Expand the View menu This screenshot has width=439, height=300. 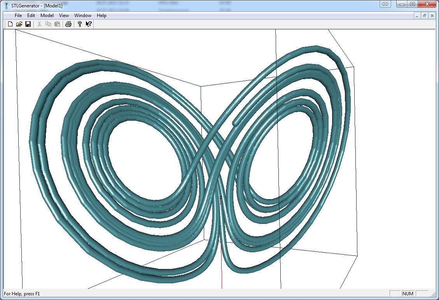coord(64,16)
